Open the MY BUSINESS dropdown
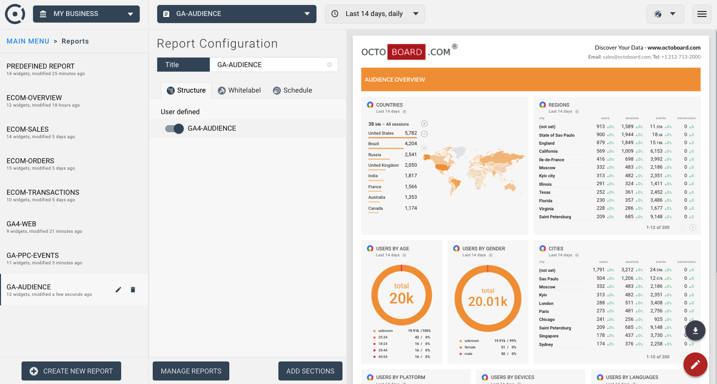 86,14
